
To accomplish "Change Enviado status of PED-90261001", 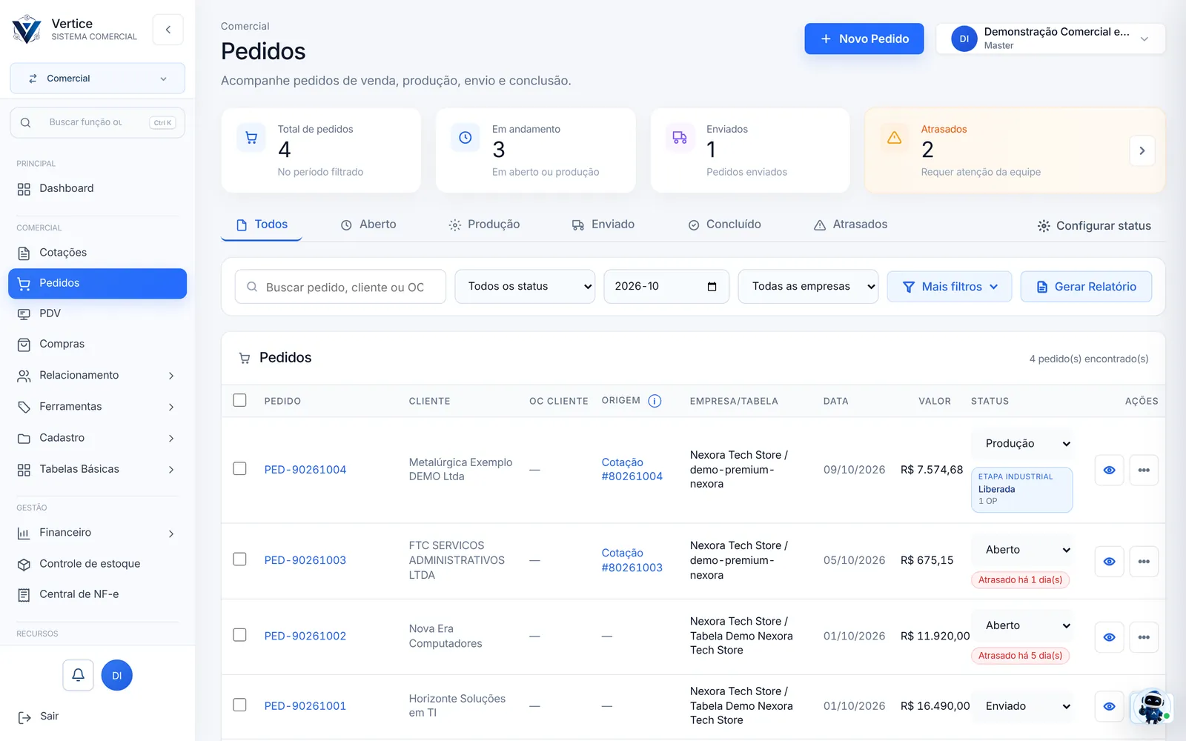I will pyautogui.click(x=1022, y=706).
